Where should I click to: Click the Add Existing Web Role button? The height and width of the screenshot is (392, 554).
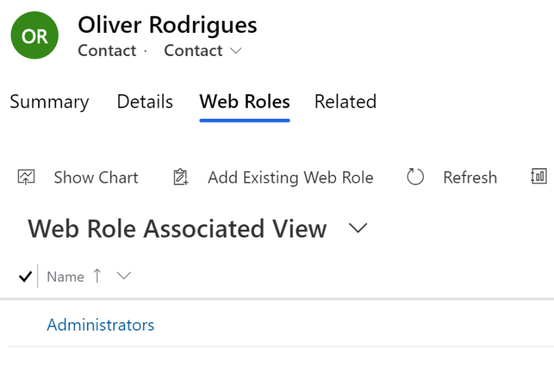291,177
